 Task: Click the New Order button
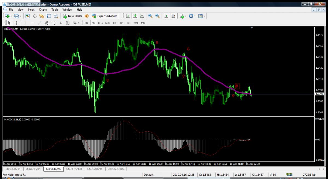73,16
